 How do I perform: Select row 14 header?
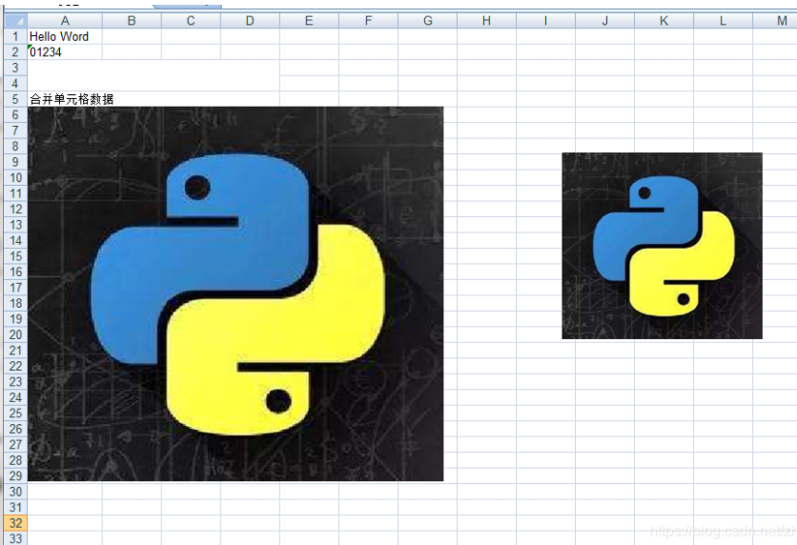coord(16,241)
